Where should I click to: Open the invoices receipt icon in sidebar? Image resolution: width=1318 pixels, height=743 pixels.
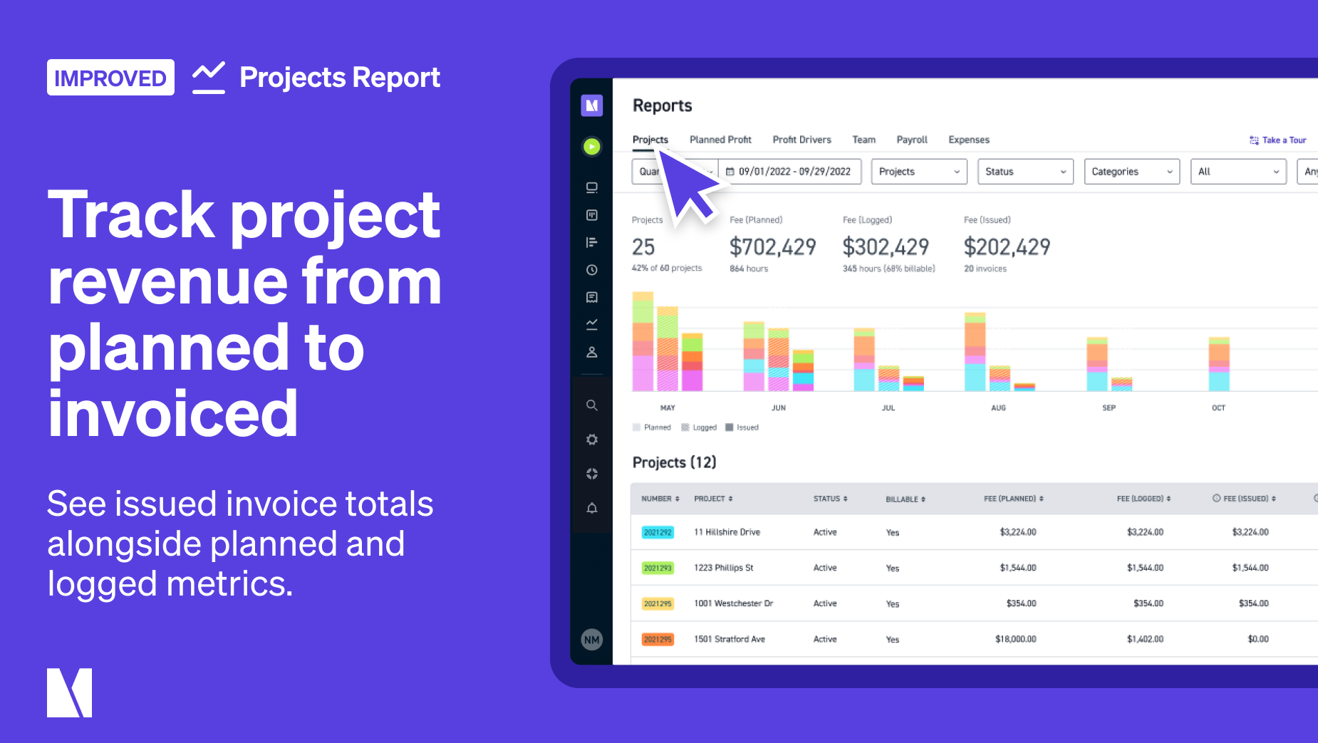(x=591, y=297)
